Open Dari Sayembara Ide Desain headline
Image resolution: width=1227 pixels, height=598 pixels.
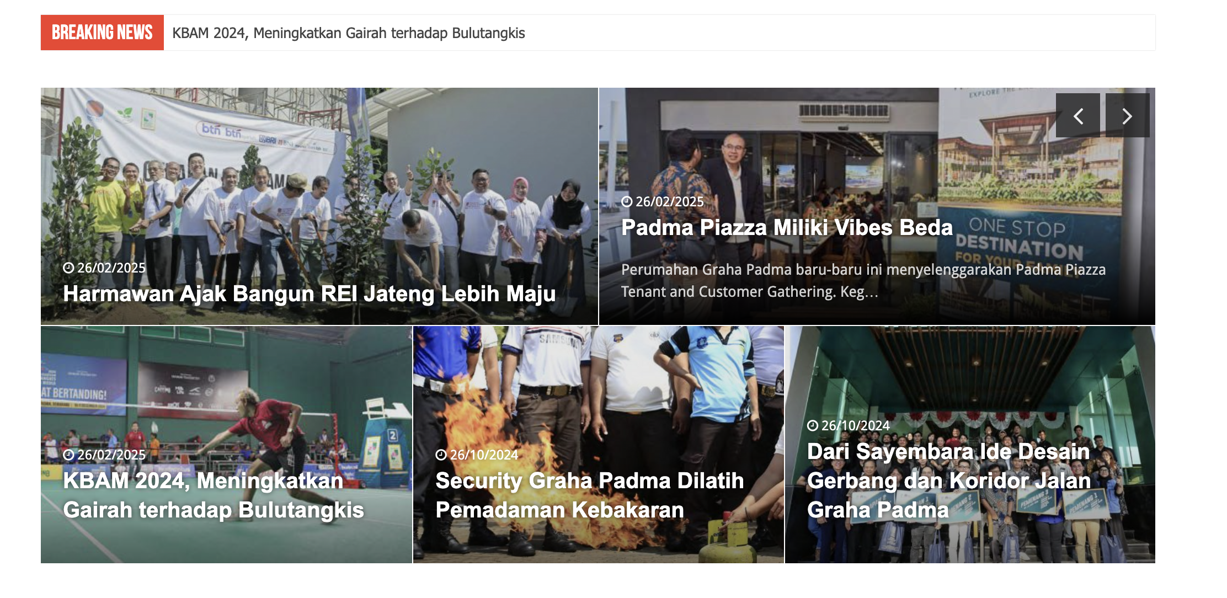click(x=949, y=480)
